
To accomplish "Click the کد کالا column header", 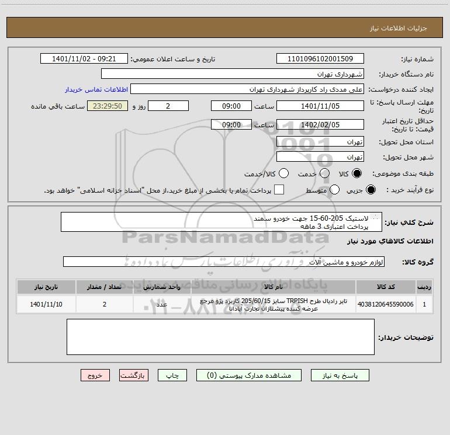I will point(386,287).
